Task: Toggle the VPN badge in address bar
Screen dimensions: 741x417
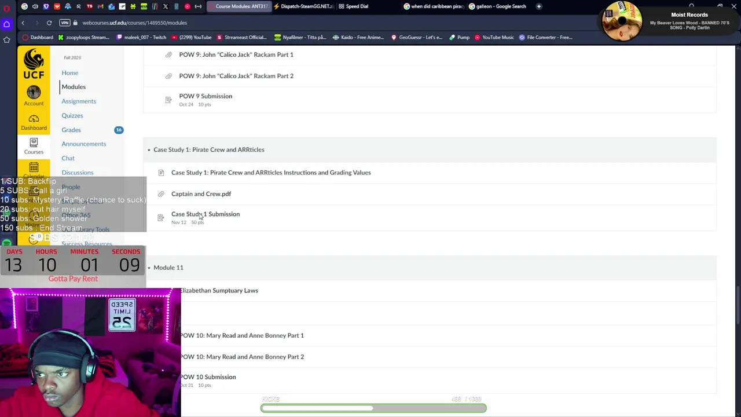Action: pyautogui.click(x=65, y=23)
